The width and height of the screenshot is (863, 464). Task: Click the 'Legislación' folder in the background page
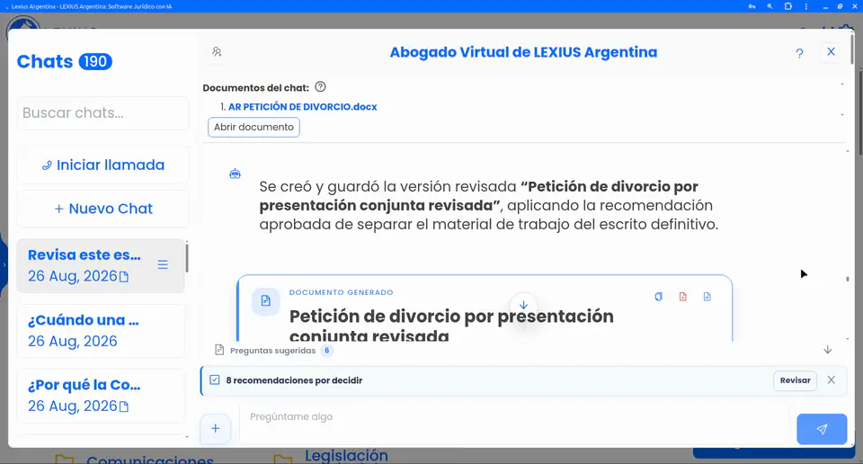coord(346,456)
